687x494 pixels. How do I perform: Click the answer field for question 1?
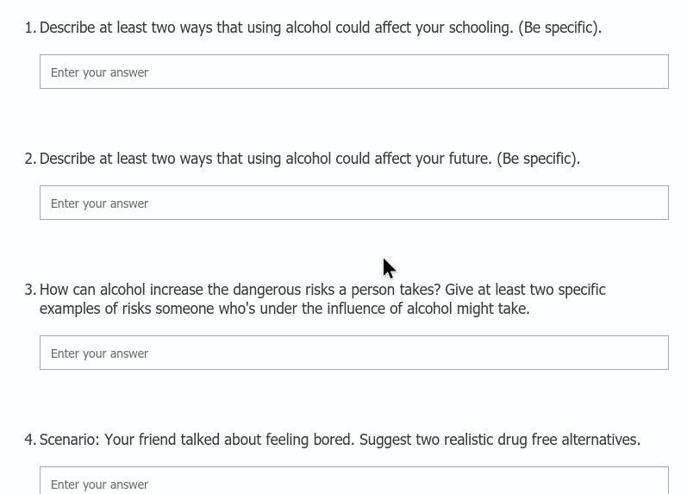pyautogui.click(x=354, y=72)
